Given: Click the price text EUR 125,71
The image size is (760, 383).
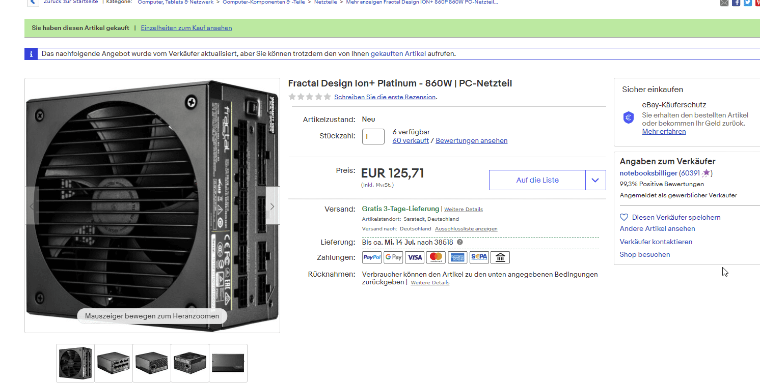Looking at the screenshot, I should 393,173.
